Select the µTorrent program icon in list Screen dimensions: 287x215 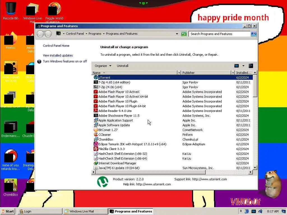click(96, 78)
